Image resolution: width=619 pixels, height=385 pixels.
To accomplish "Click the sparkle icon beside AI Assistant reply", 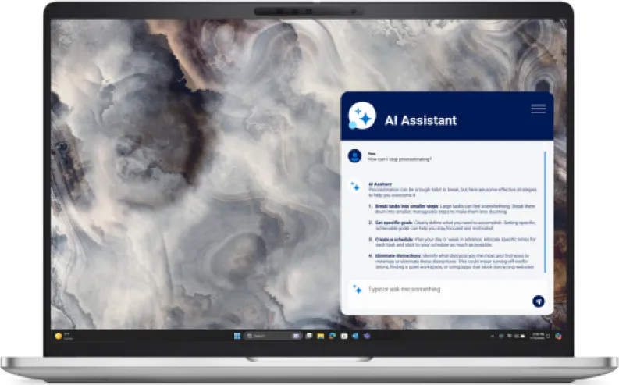I will coord(355,186).
